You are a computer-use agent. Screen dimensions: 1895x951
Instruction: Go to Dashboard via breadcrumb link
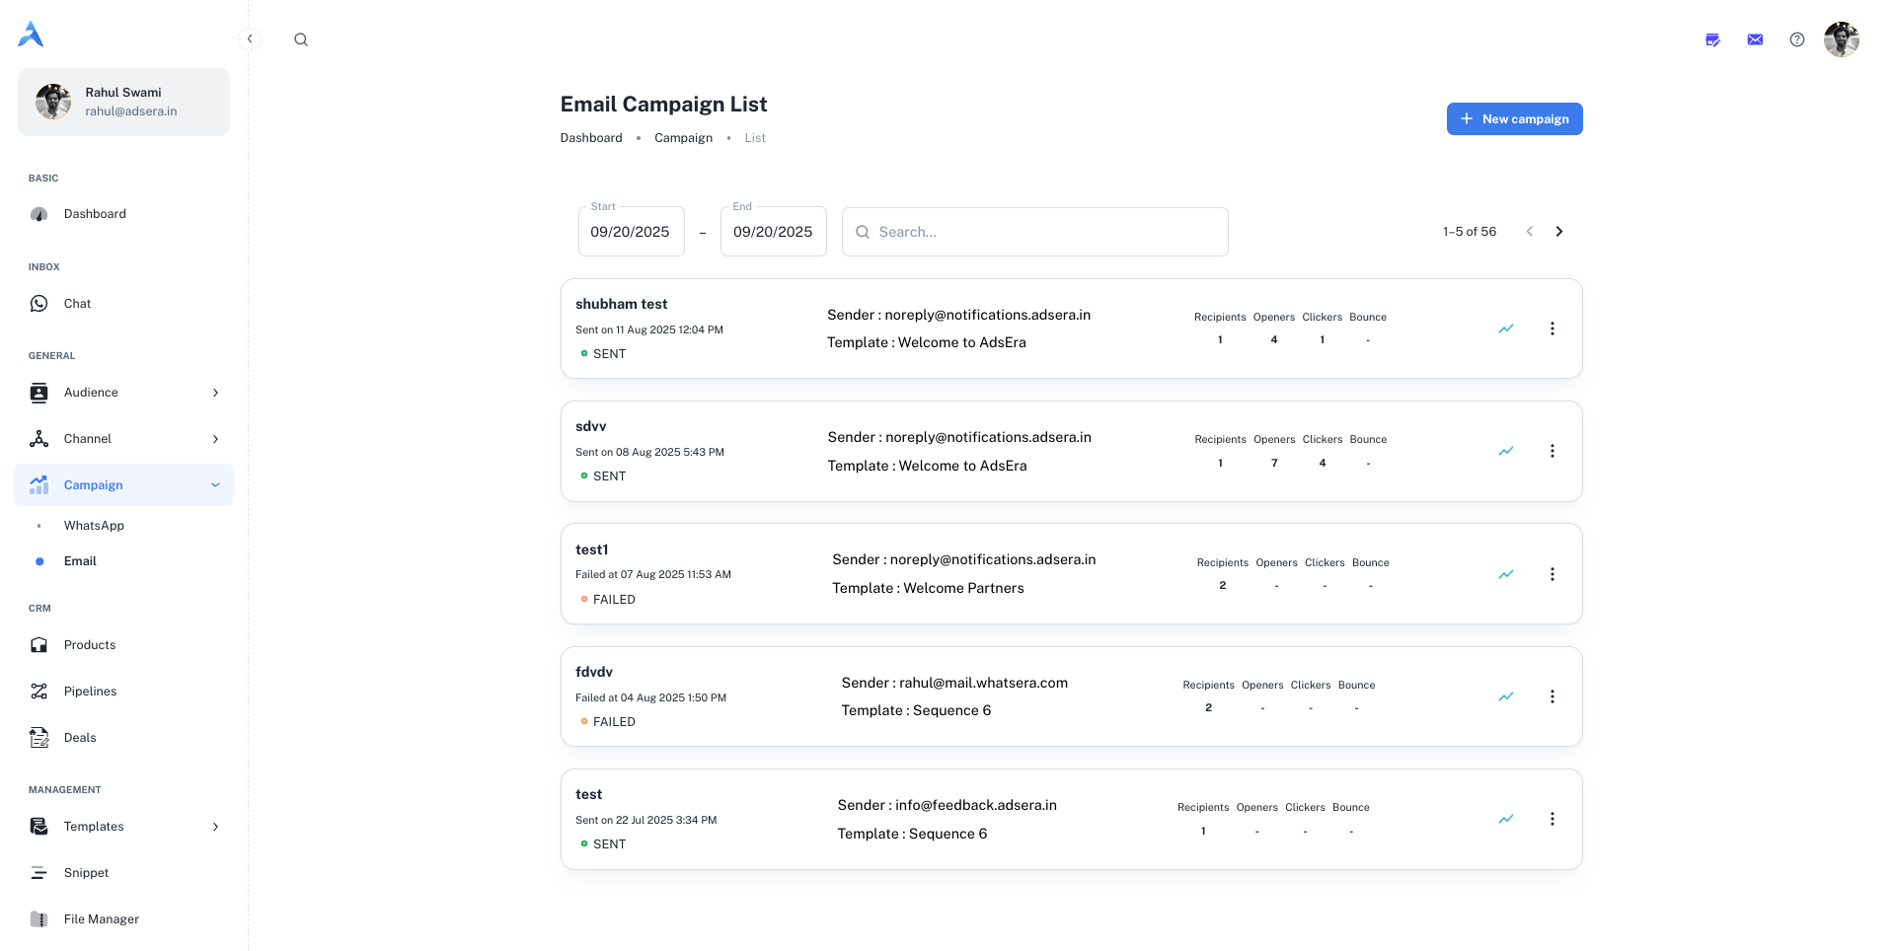point(591,138)
